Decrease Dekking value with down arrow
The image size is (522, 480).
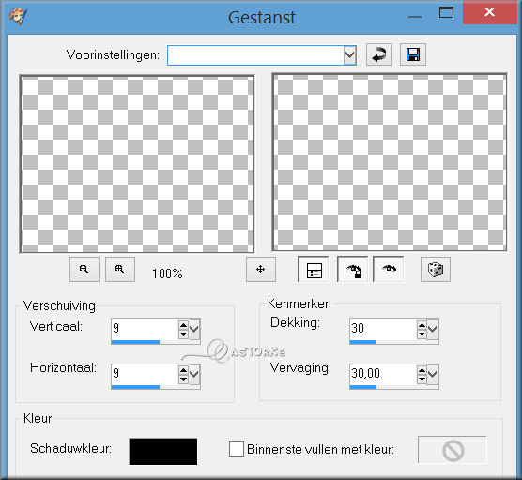pos(422,333)
